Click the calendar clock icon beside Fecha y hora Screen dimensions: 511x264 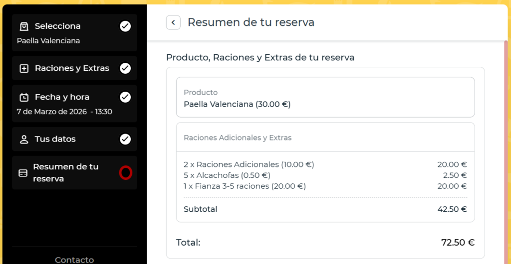(x=24, y=97)
